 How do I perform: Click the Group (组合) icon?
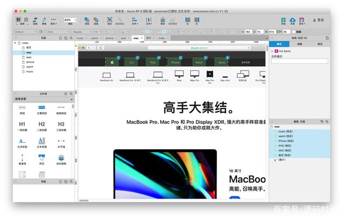pos(109,21)
